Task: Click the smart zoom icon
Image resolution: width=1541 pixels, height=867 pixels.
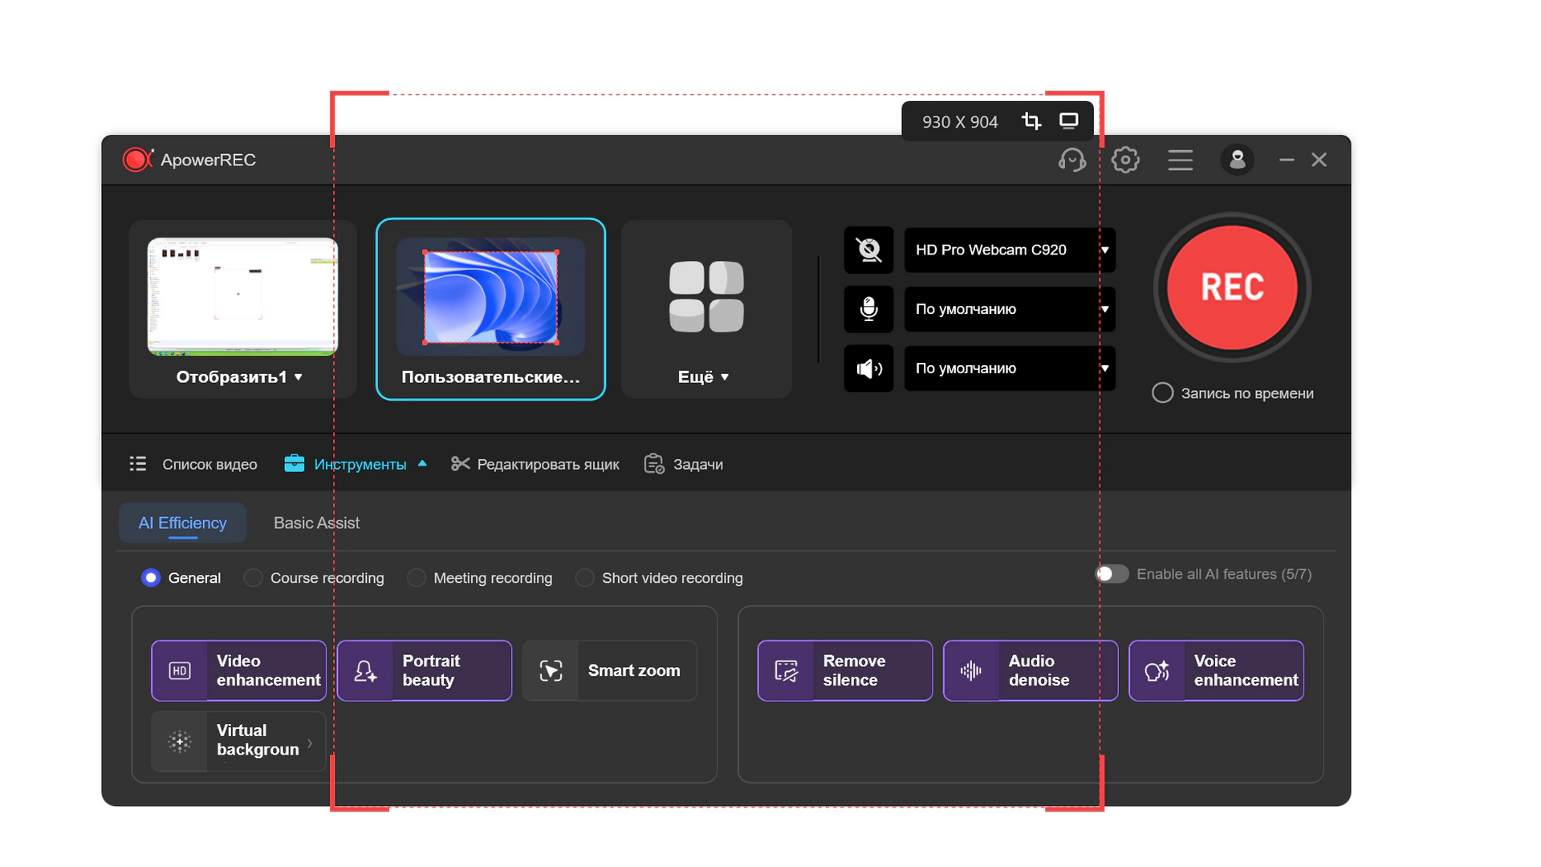Action: coord(551,670)
